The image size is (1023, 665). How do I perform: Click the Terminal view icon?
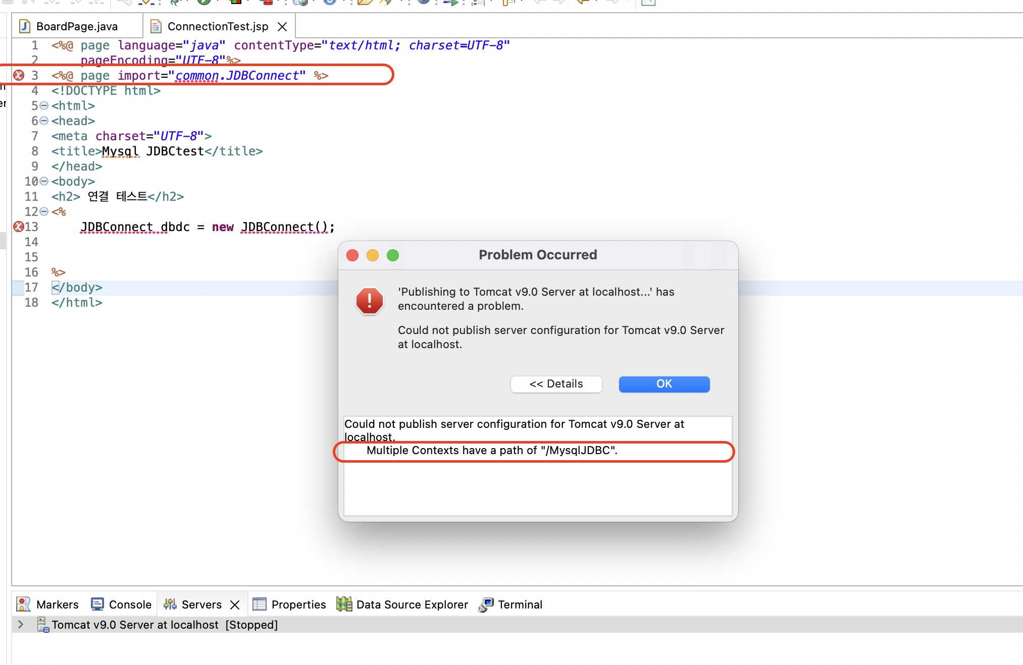(486, 604)
